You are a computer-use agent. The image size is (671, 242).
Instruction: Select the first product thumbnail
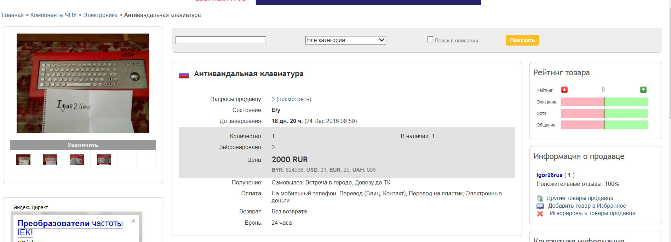click(x=23, y=160)
